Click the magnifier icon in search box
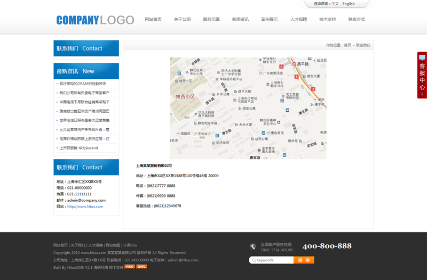Image resolution: width=427 pixels, height=280 pixels. tap(254, 260)
